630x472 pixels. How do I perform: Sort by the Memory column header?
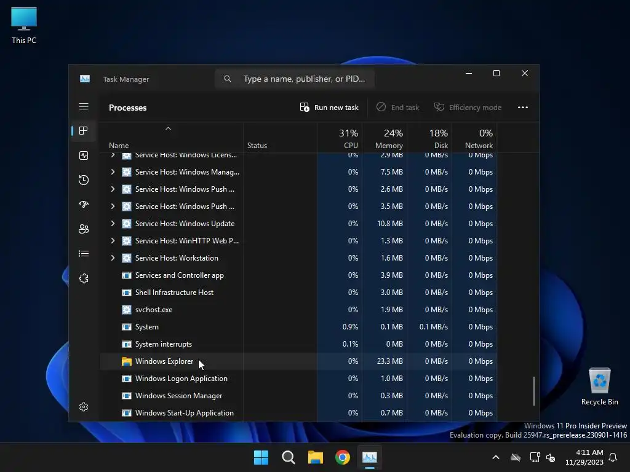pos(385,138)
